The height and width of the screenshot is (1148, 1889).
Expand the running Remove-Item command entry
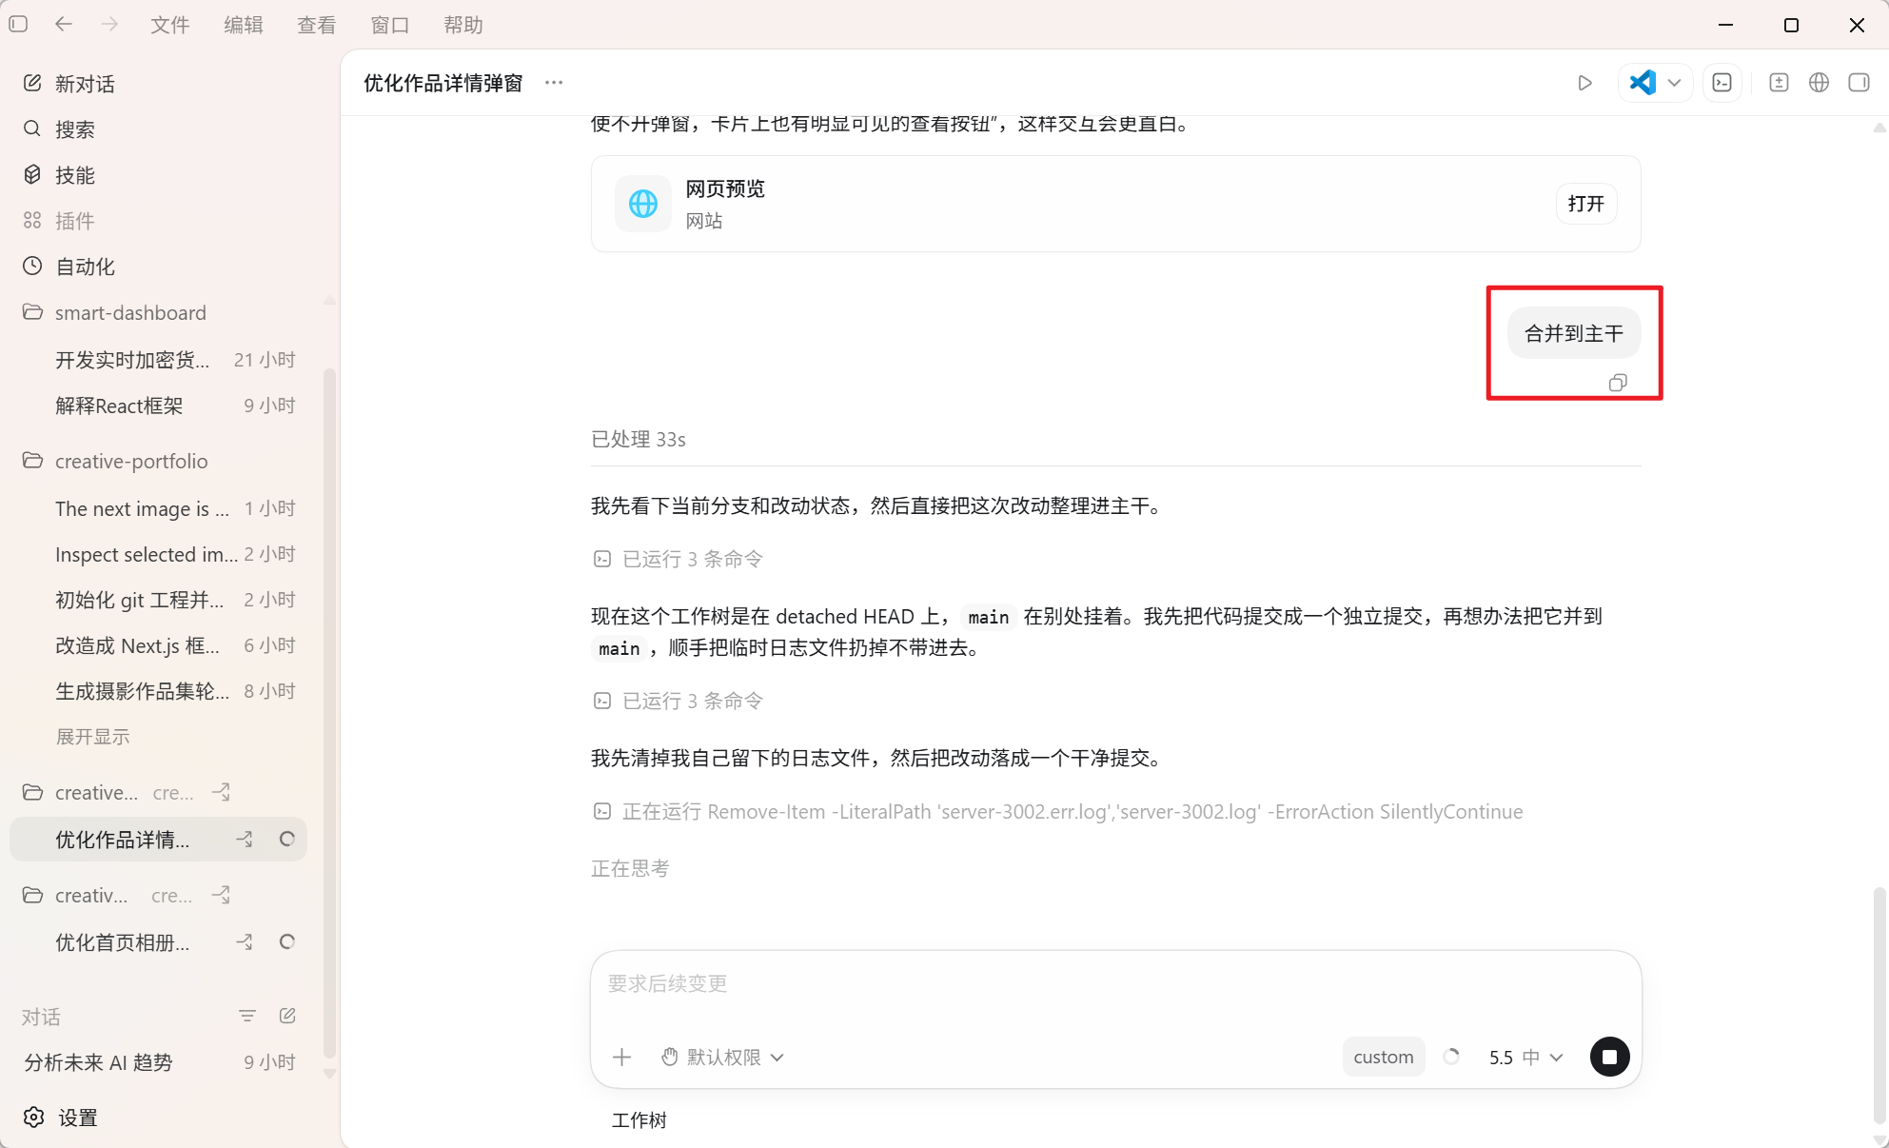[x=1057, y=812]
